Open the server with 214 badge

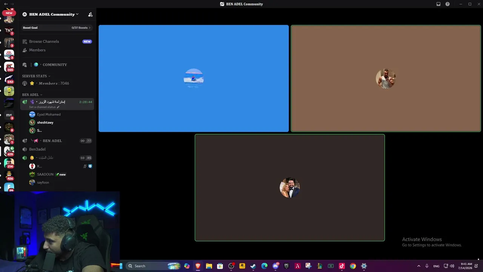click(x=9, y=163)
